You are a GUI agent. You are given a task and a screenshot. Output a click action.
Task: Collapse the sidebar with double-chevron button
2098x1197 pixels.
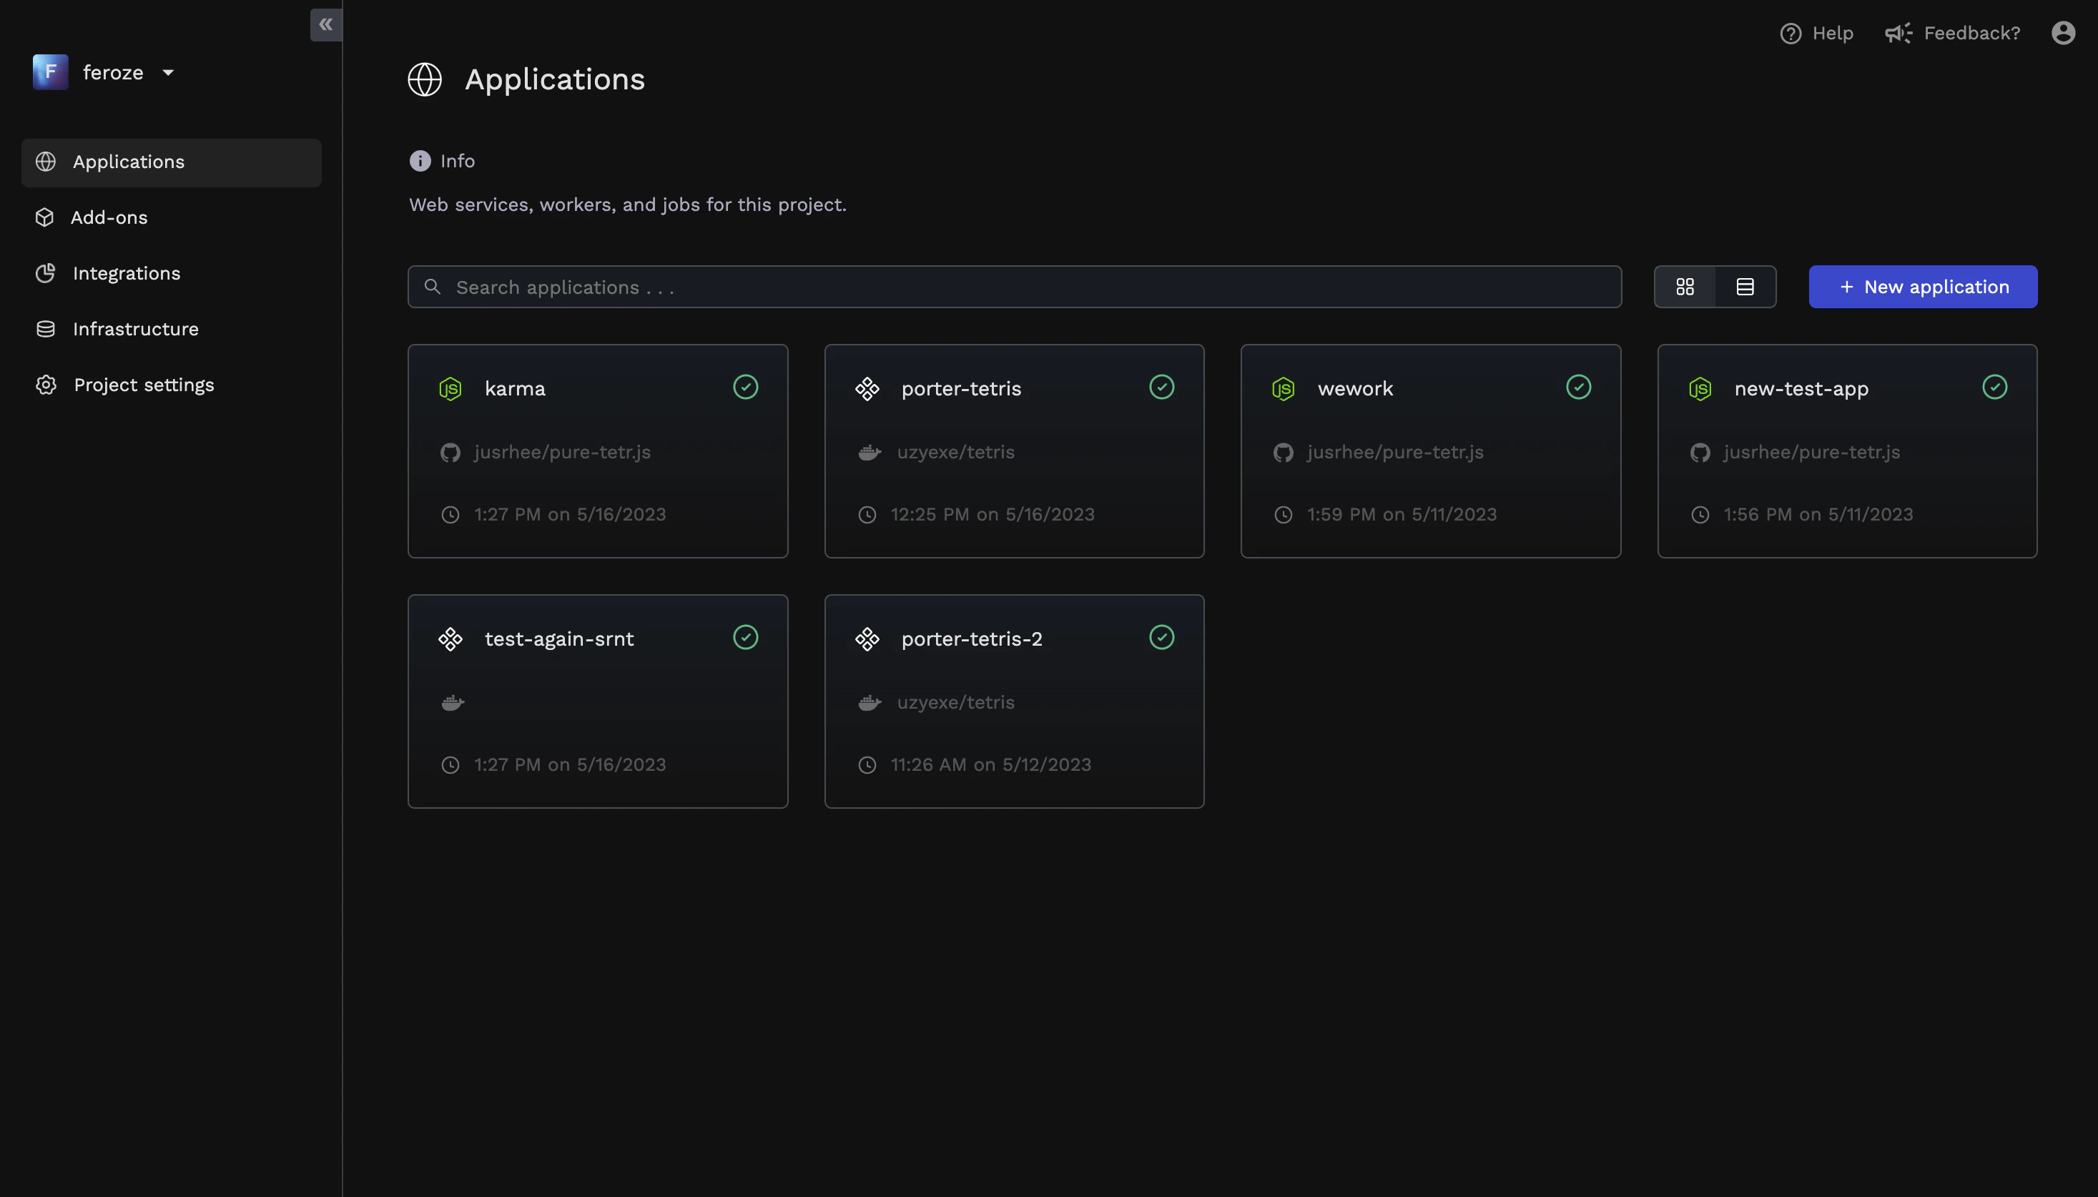pos(325,24)
